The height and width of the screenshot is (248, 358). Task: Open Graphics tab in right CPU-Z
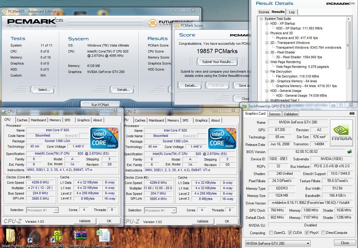201,120
